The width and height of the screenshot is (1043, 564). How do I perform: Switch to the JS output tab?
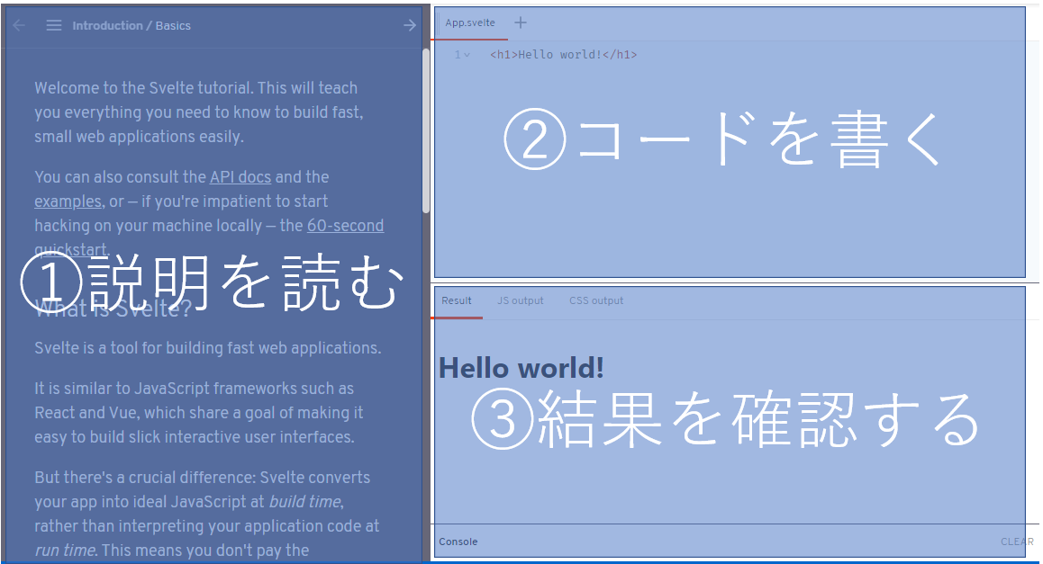pos(521,301)
